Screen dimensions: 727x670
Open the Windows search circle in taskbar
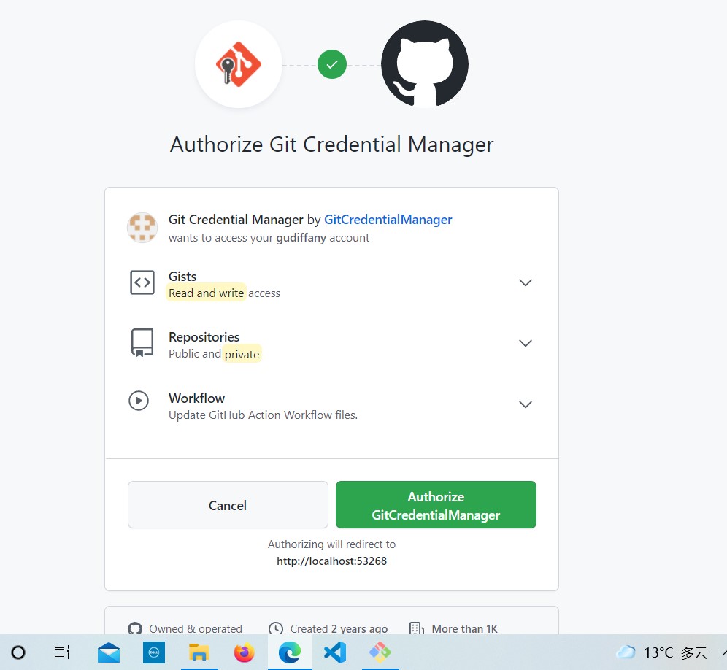(18, 652)
